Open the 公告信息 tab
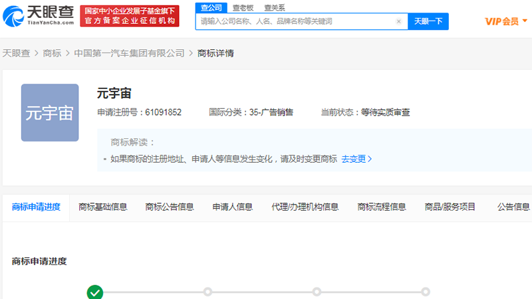This screenshot has width=532, height=299. click(513, 207)
